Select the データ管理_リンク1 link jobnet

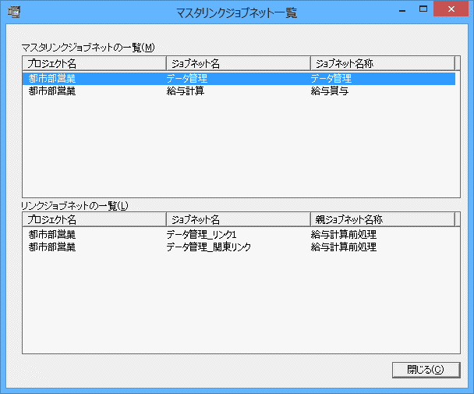[201, 235]
